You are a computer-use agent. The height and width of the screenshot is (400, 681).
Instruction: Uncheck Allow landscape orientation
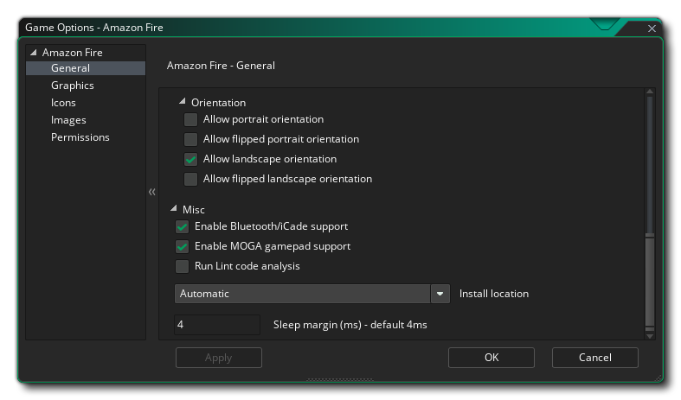click(190, 159)
